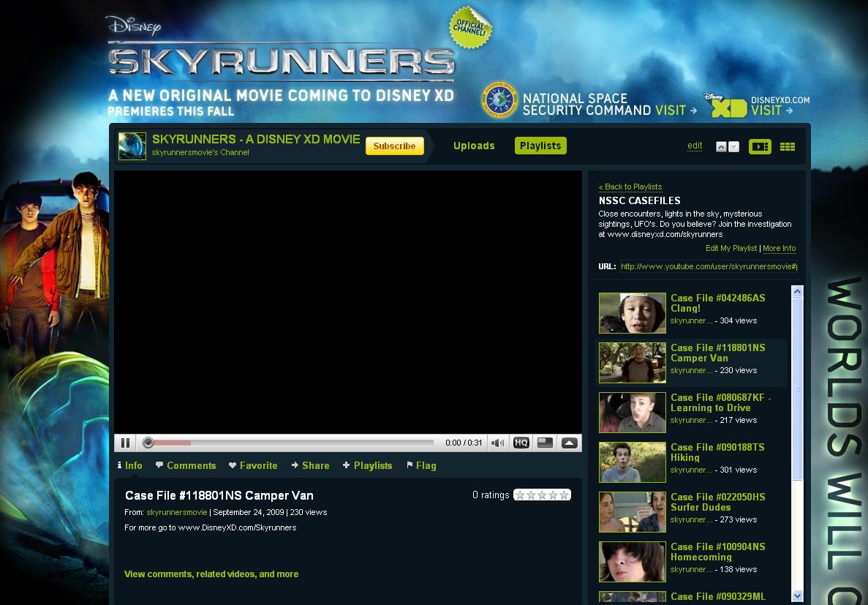
Task: Open the Learning to Drive video thumbnail
Action: click(633, 413)
